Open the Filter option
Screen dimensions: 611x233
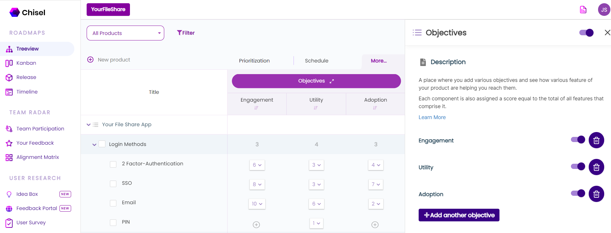click(186, 33)
